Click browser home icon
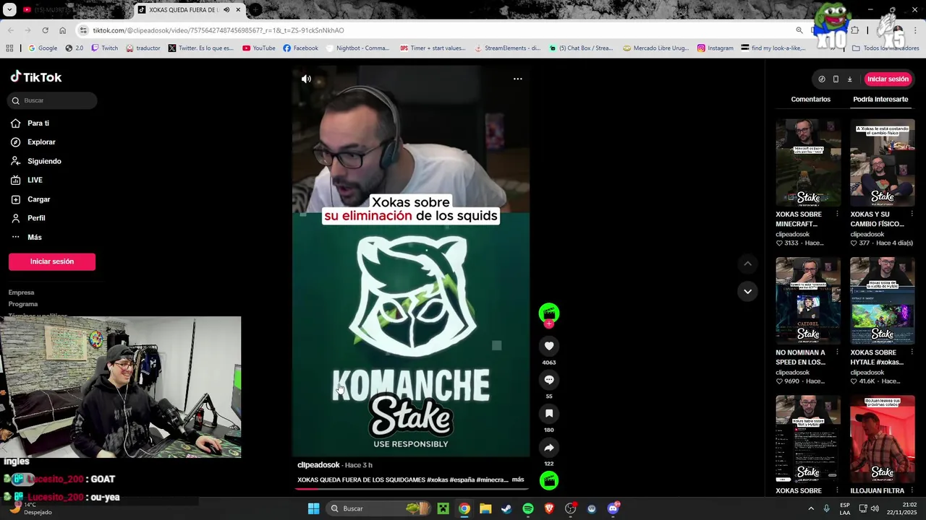The image size is (926, 520). point(62,30)
